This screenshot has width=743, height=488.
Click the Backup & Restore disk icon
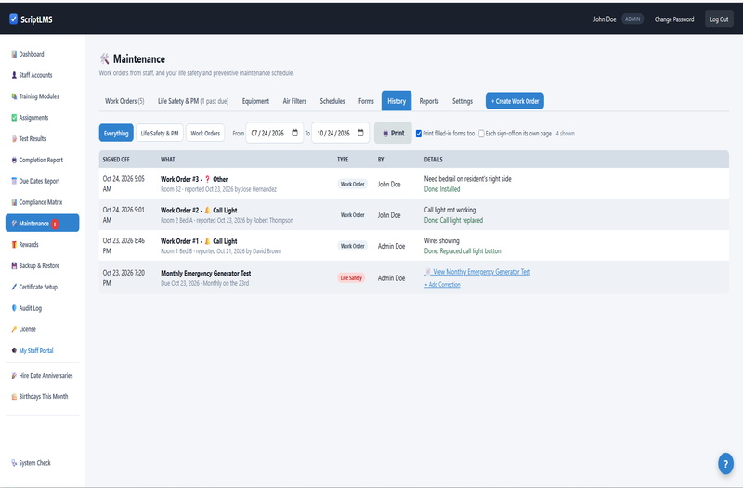click(14, 265)
